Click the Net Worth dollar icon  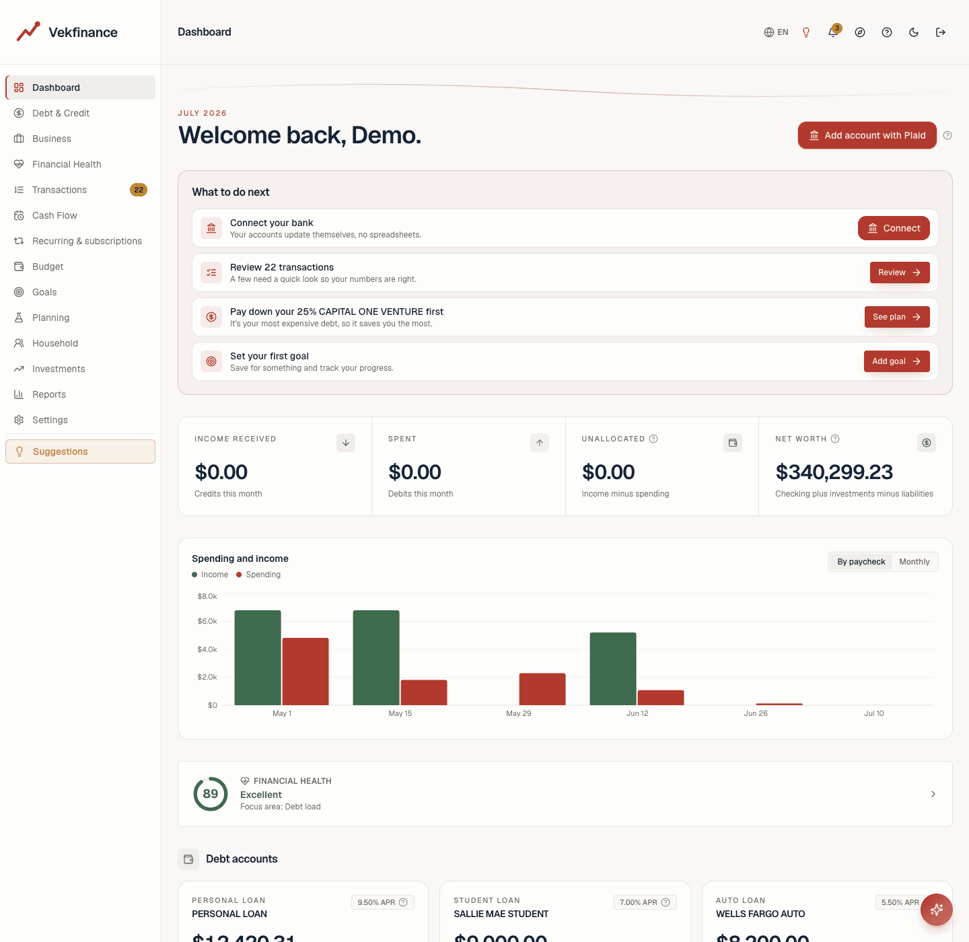(x=927, y=443)
